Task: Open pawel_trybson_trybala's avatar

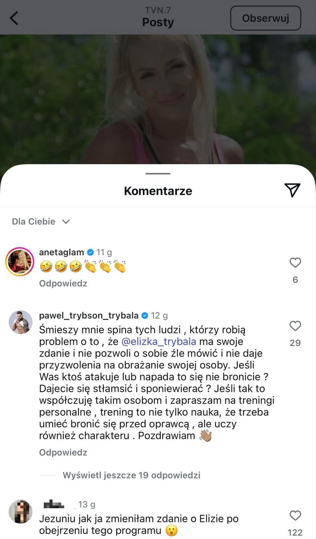Action: [x=21, y=322]
